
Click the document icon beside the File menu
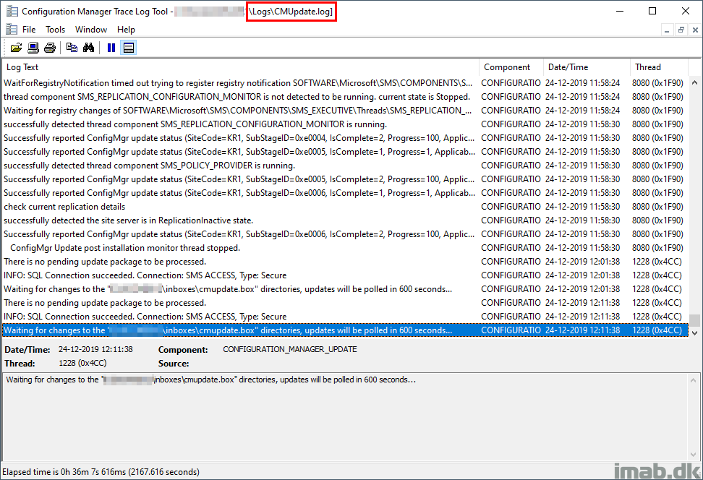pos(11,30)
